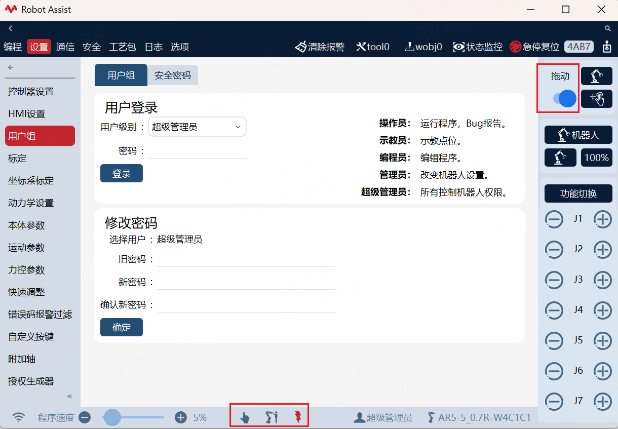This screenshot has height=429, width=618.
Task: Open 状态监控 status monitoring eye icon
Action: click(x=459, y=47)
